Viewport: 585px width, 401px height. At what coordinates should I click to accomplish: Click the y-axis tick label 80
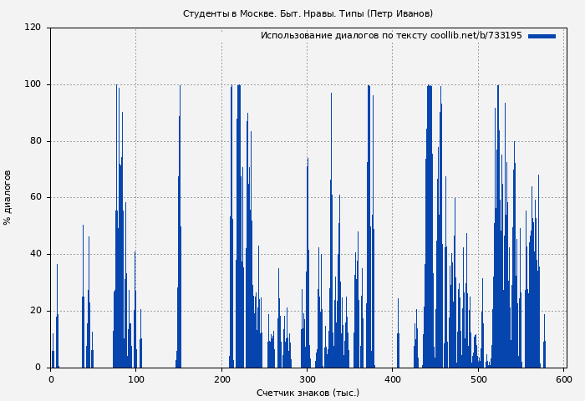coord(35,141)
